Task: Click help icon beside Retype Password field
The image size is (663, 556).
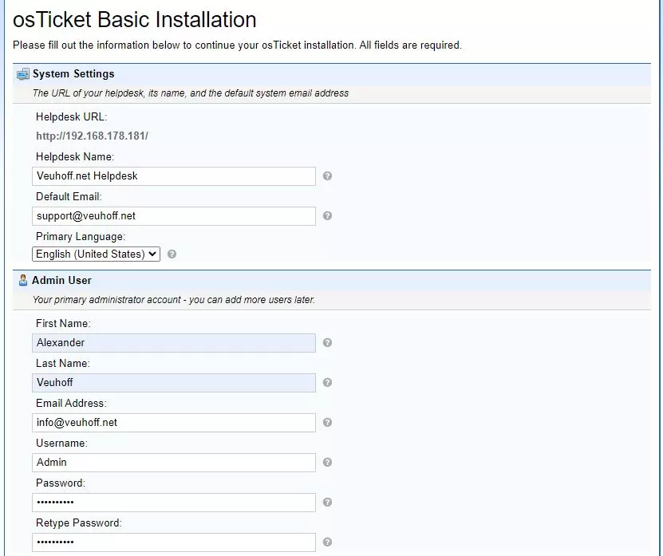Action: (327, 542)
